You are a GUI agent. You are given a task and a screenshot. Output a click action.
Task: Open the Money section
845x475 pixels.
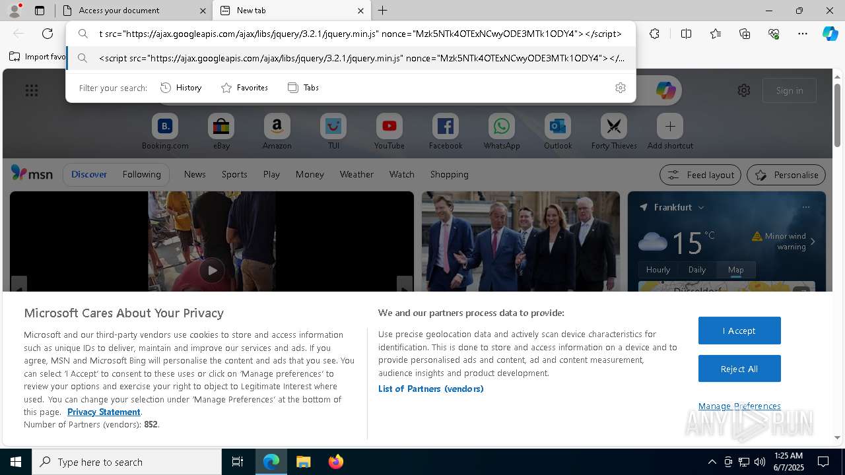tap(310, 174)
